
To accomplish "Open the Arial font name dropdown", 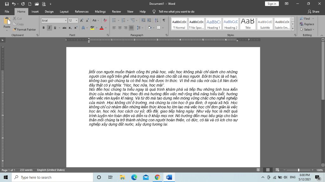I will click(x=66, y=21).
